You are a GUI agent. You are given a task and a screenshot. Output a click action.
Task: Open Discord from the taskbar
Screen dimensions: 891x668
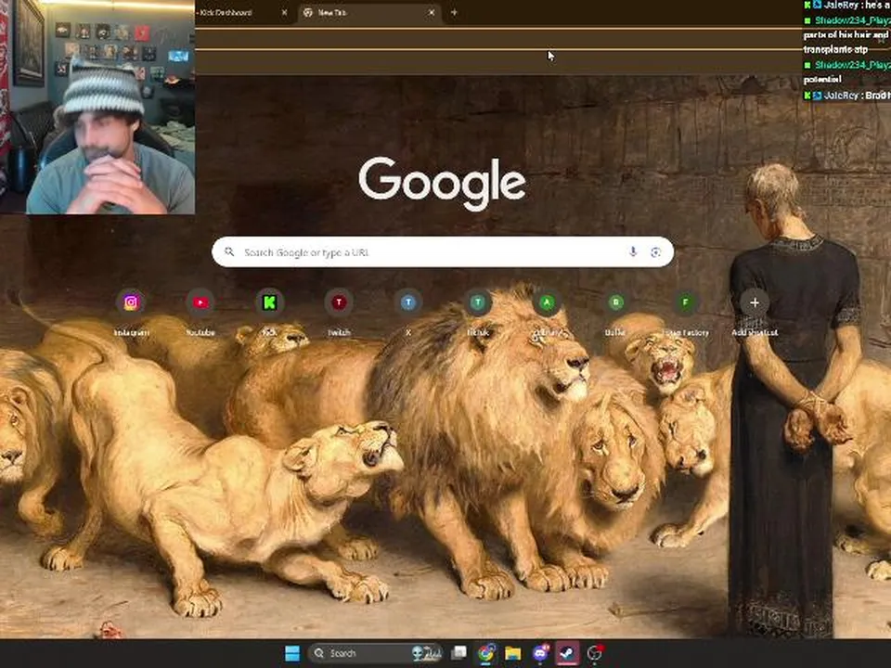tap(540, 653)
